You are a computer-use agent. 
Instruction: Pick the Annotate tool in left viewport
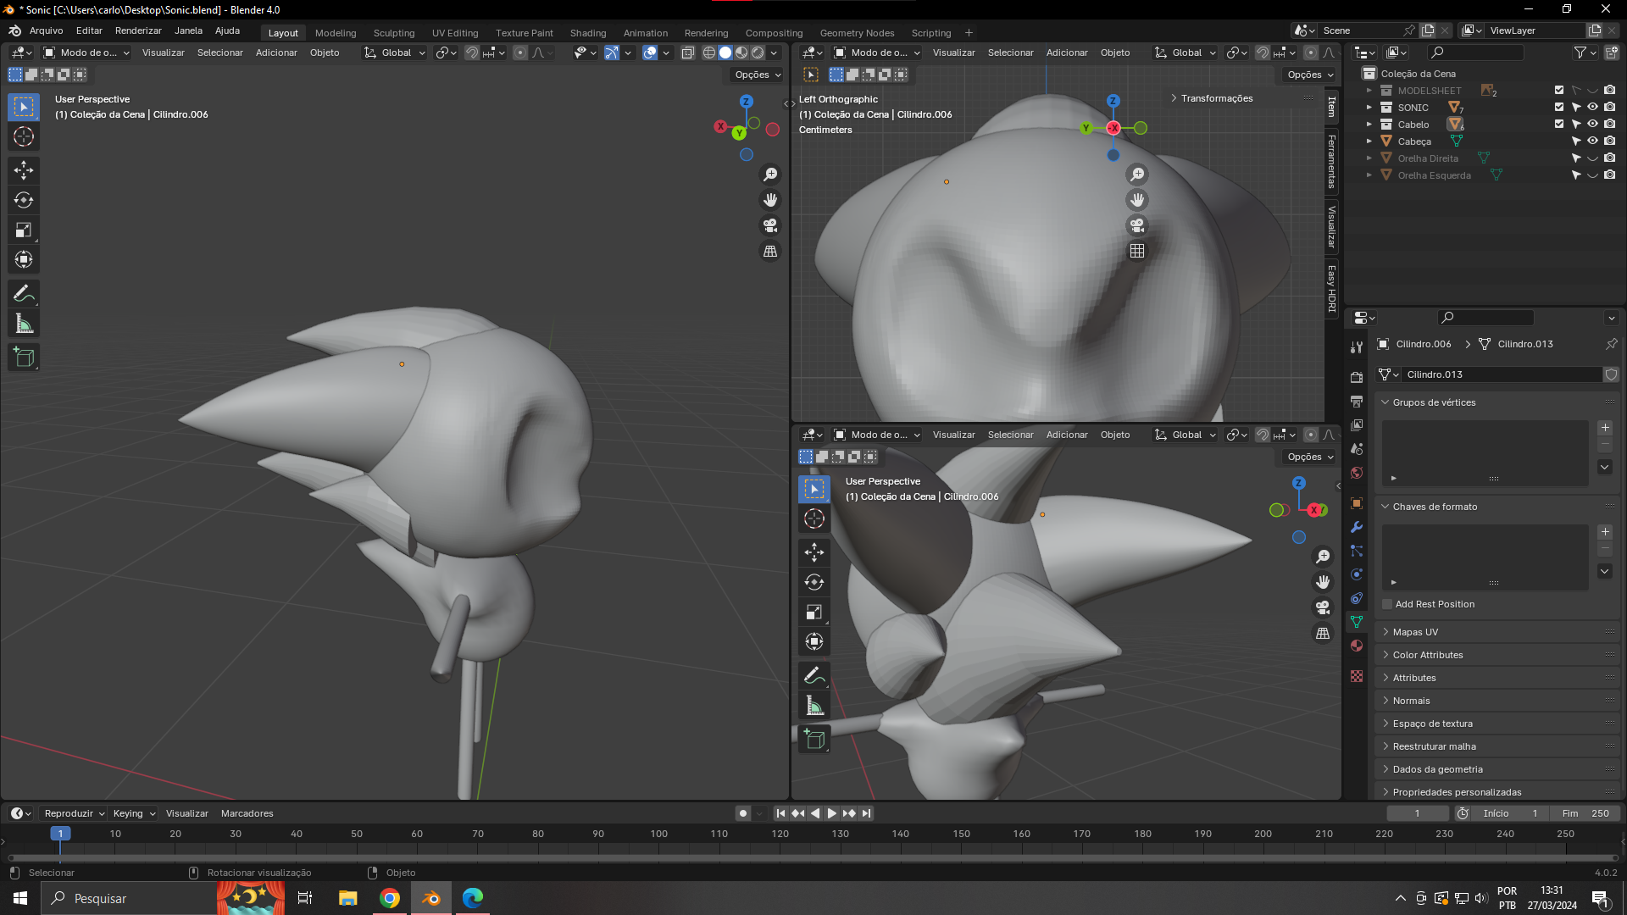click(x=24, y=294)
